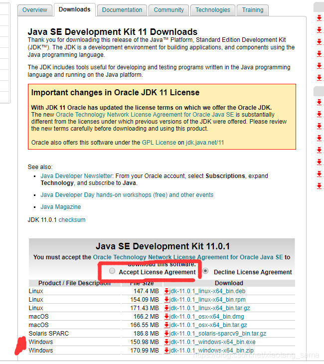
Task: Open Oracle Technology Network License Agreement link in yellow box
Action: [x=145, y=115]
